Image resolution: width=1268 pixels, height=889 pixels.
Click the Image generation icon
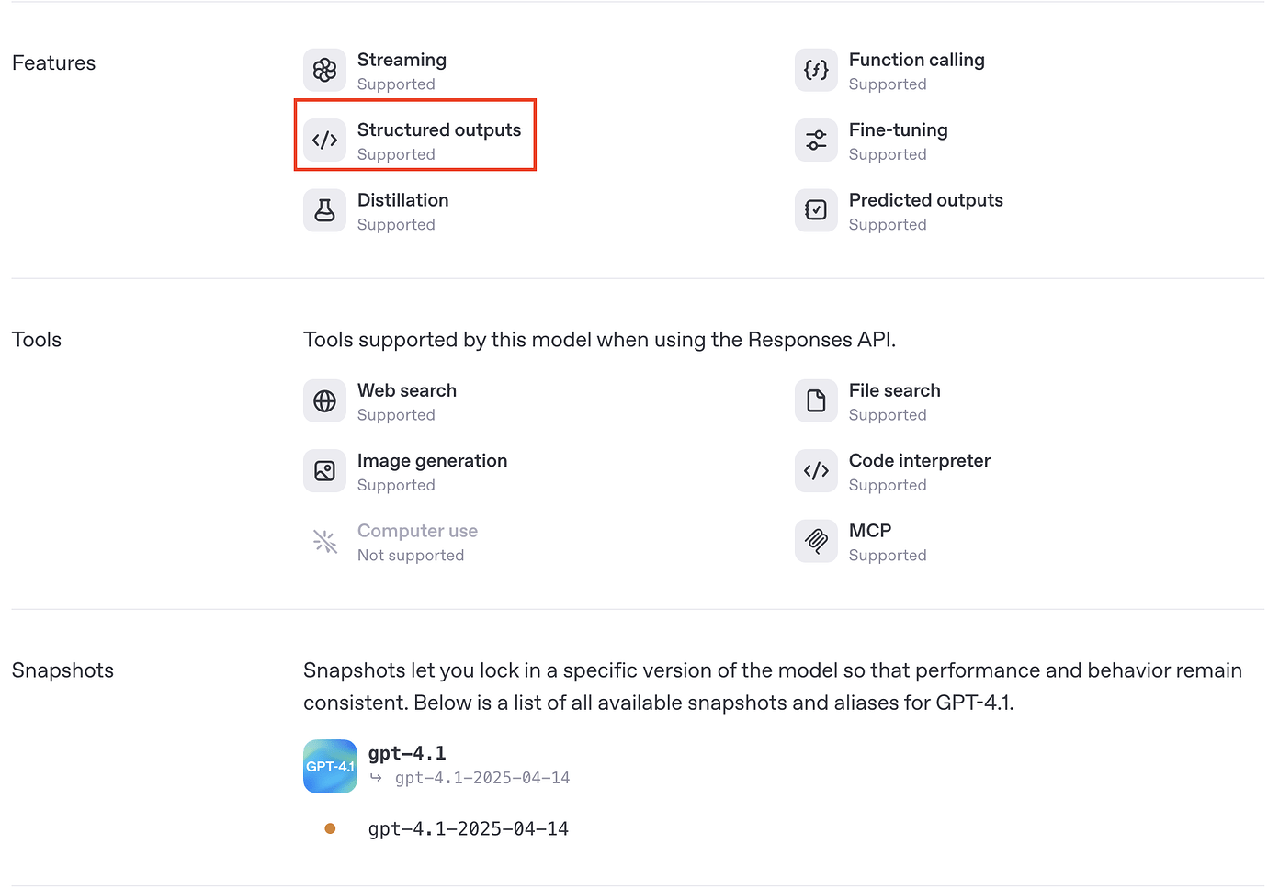click(324, 470)
